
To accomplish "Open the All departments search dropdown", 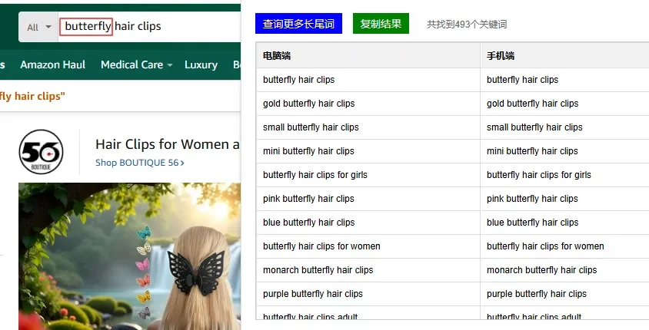I will 38,27.
